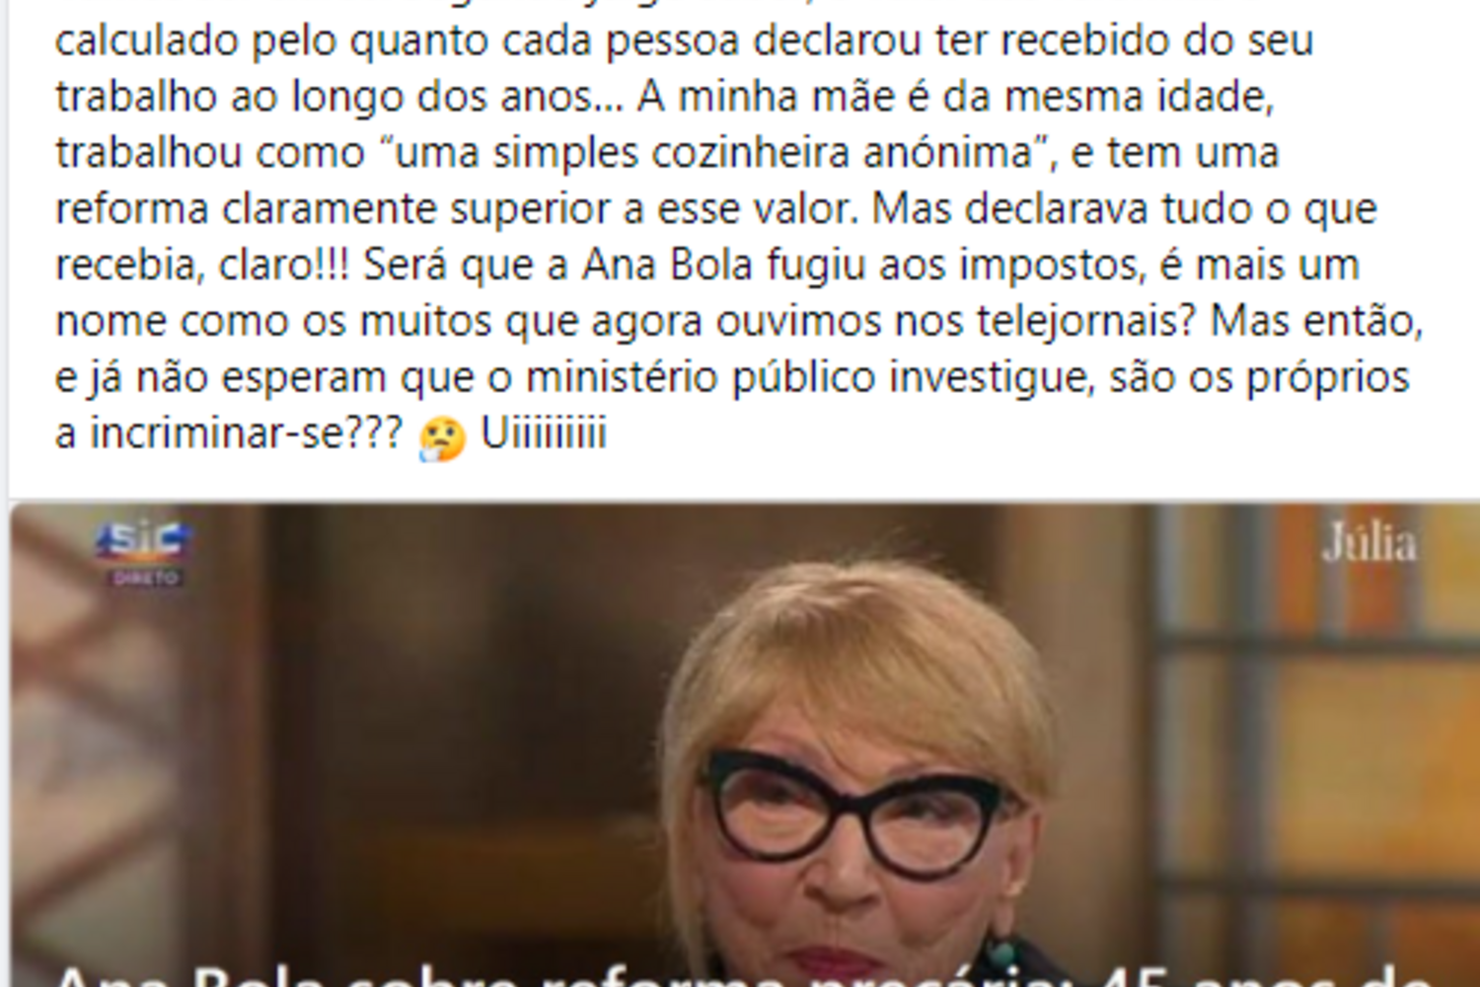This screenshot has width=1480, height=987.
Task: Click 'incriminar-se???' in the last line
Action: pyautogui.click(x=247, y=433)
